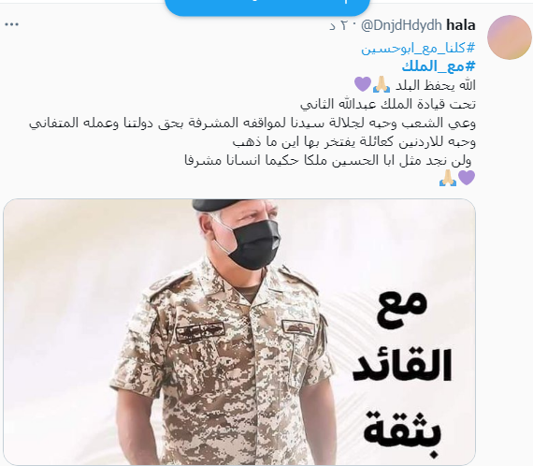This screenshot has width=533, height=466.
Task: Click the praying hands emoji on first line
Action: [x=382, y=84]
